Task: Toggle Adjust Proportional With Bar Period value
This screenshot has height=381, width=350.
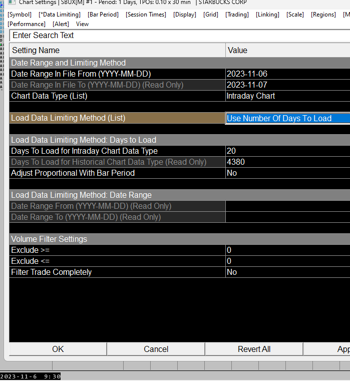Action: coord(288,173)
